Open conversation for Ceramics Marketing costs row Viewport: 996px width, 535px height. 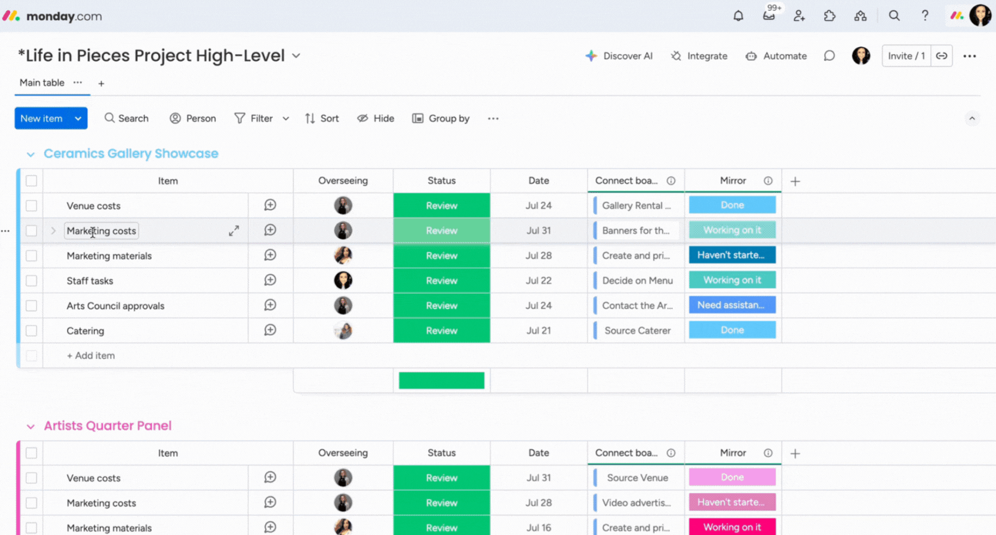coord(270,230)
